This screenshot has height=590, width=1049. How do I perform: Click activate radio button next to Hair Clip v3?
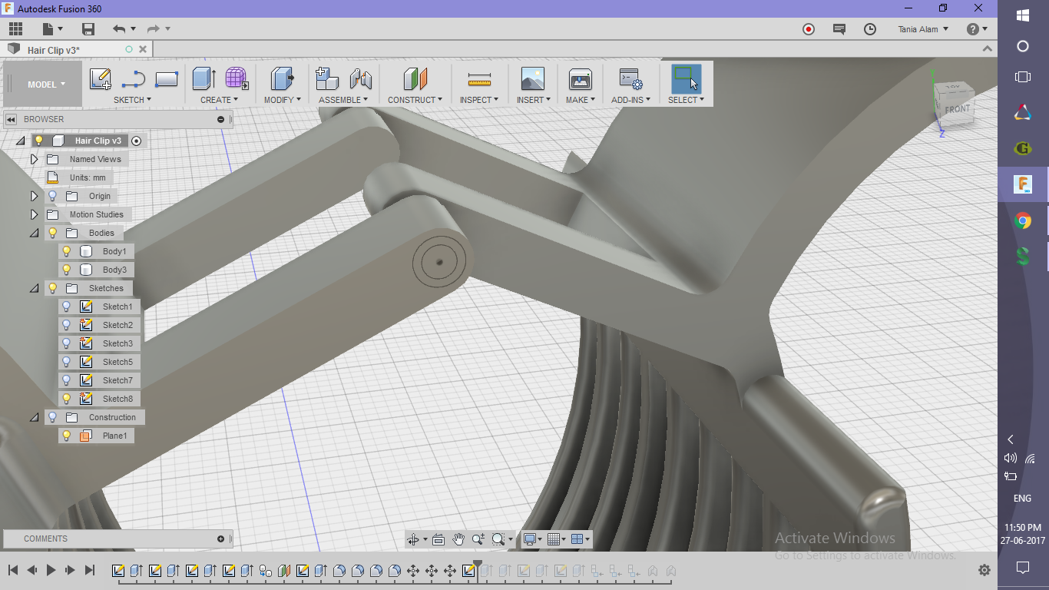[137, 141]
